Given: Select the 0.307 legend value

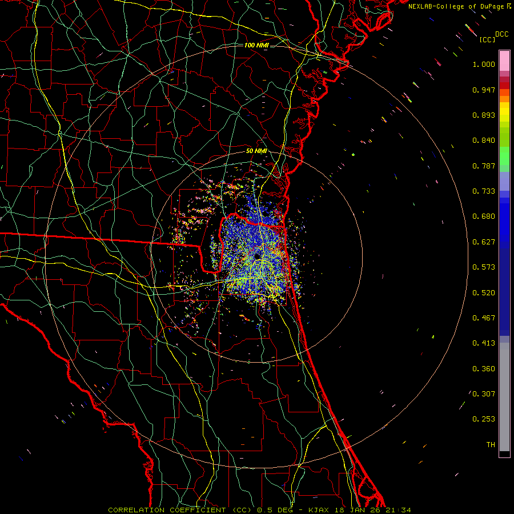Looking at the screenshot, I should 484,393.
